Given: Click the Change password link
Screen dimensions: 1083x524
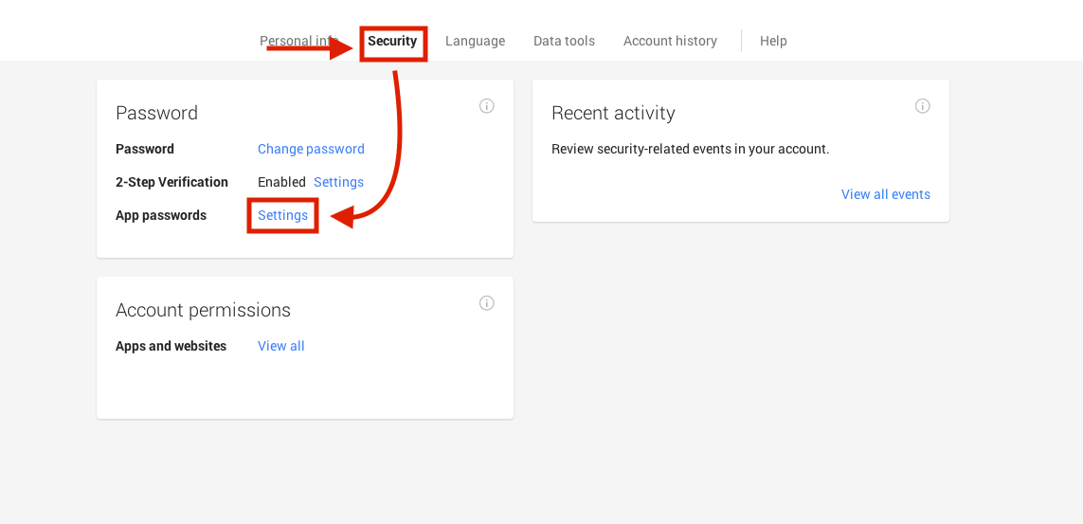Looking at the screenshot, I should click(311, 149).
